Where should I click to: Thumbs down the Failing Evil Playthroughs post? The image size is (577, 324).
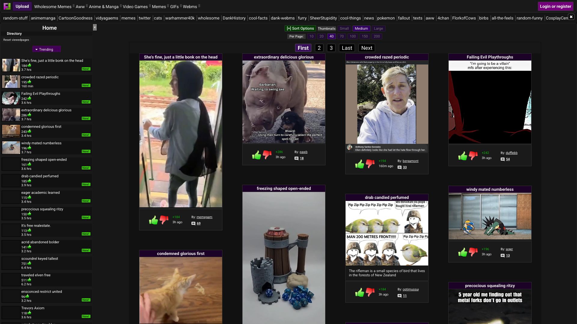click(473, 155)
